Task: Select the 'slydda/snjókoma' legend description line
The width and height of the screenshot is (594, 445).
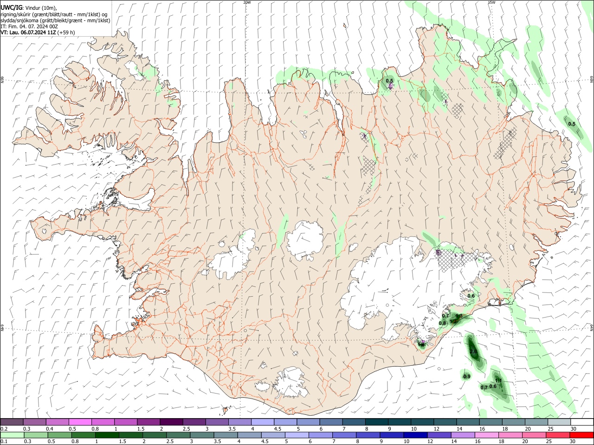Action: (55, 20)
